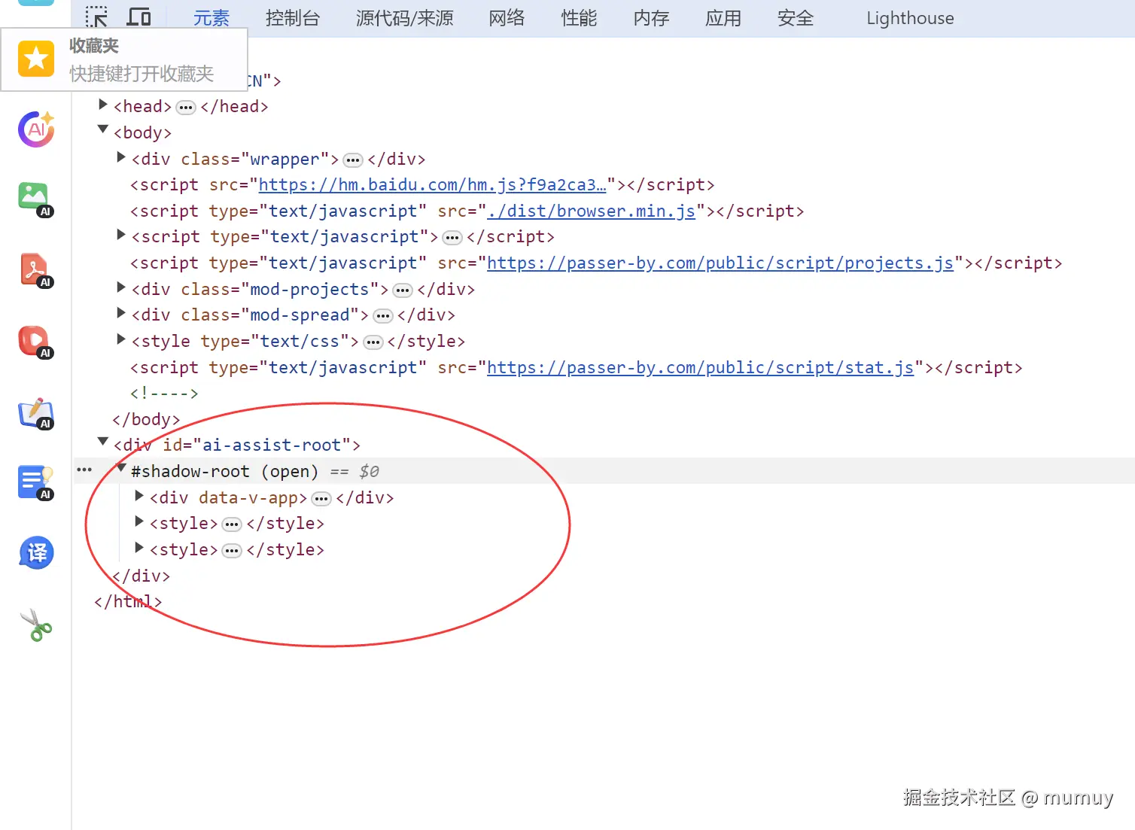Expand the div data-v-app node
Image resolution: width=1135 pixels, height=830 pixels.
pos(138,496)
